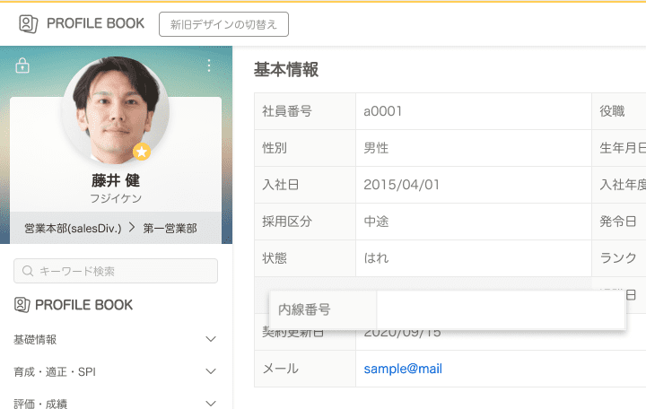
Task: Click the PROFILE BOOK logo icon in header
Action: click(x=28, y=24)
